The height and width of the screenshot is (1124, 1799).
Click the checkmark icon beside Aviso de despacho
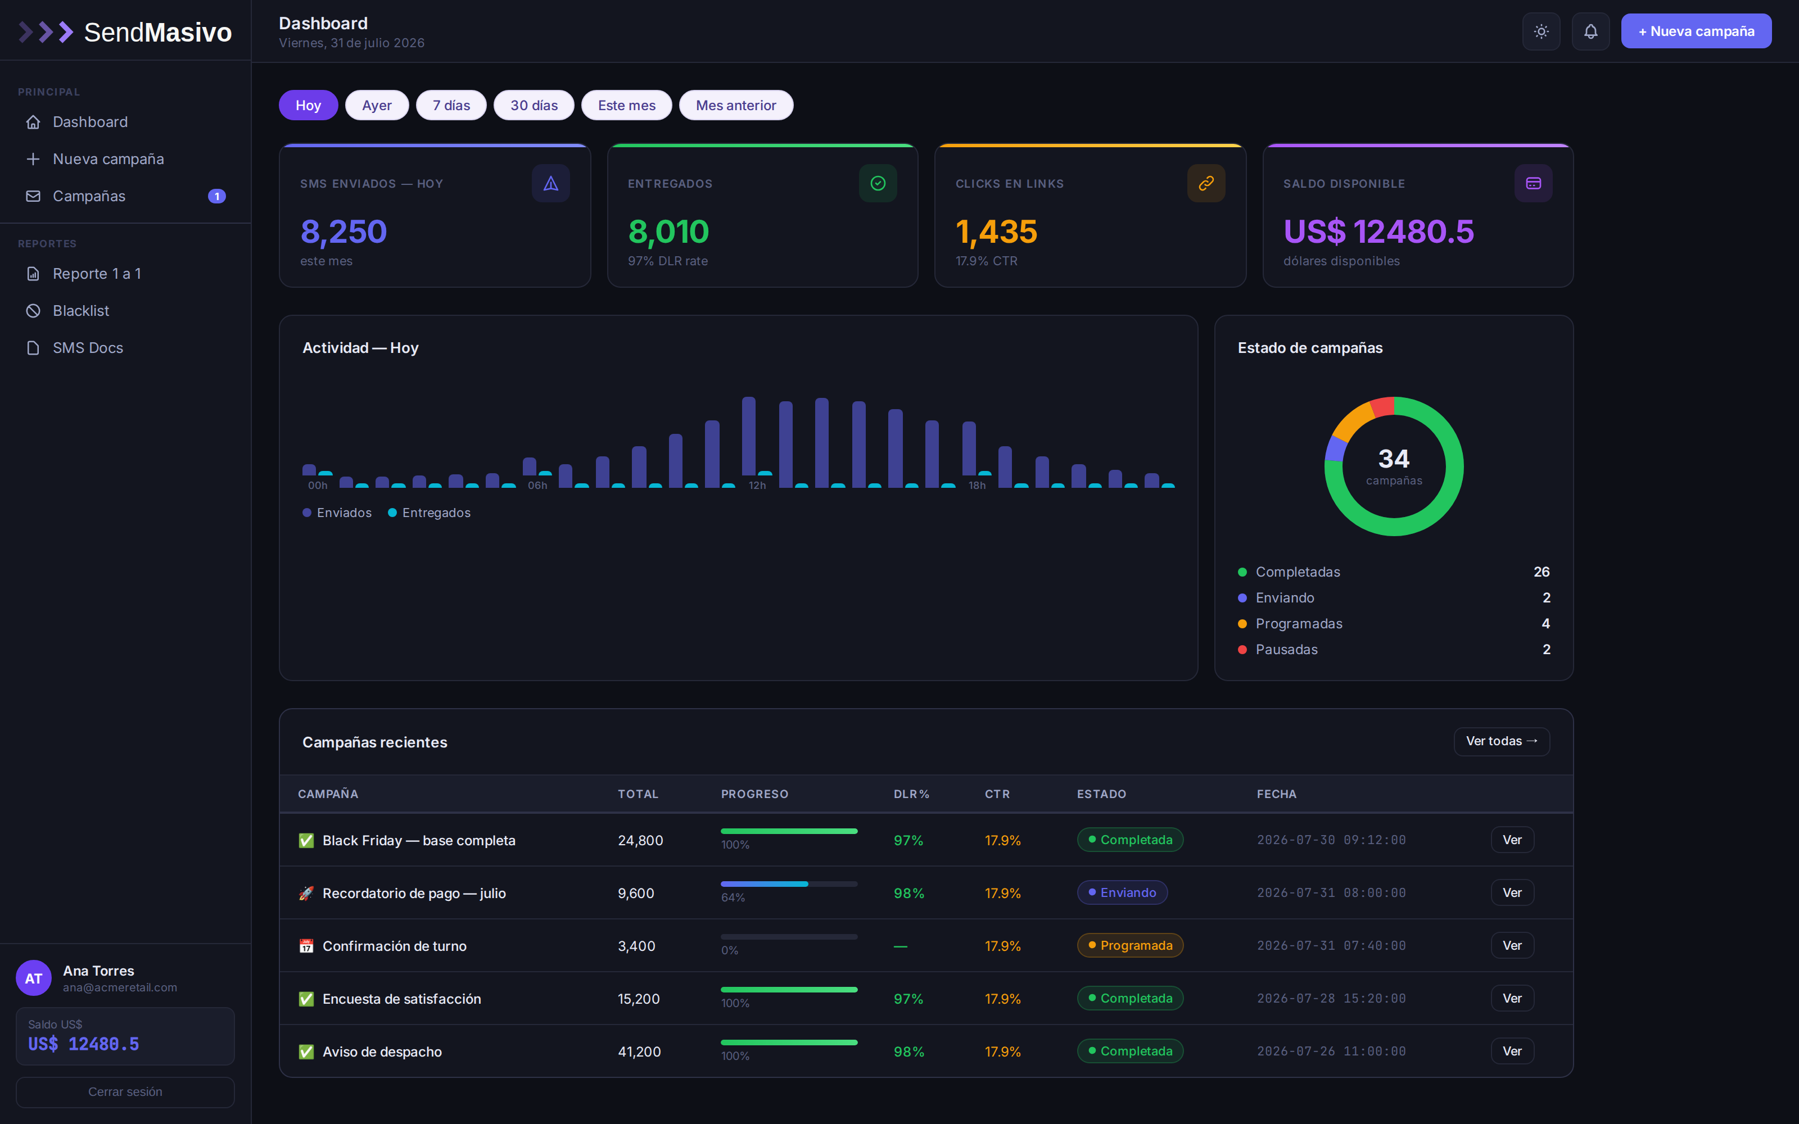coord(306,1052)
